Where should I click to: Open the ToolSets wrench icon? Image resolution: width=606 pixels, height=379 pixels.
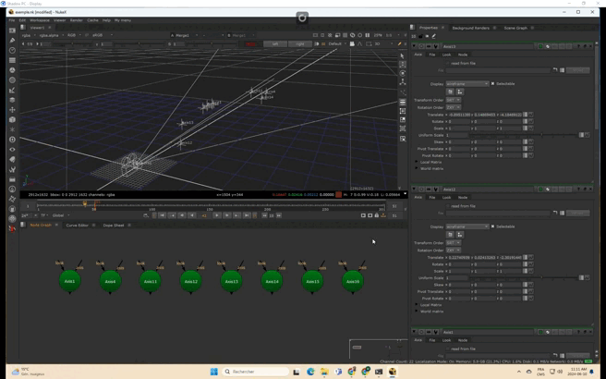12,169
